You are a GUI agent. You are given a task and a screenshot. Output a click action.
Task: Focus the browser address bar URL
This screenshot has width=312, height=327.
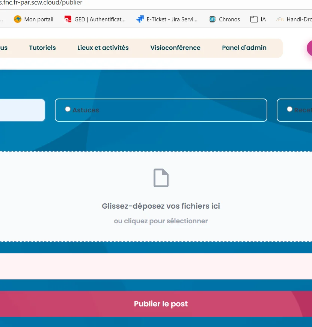pyautogui.click(x=41, y=3)
